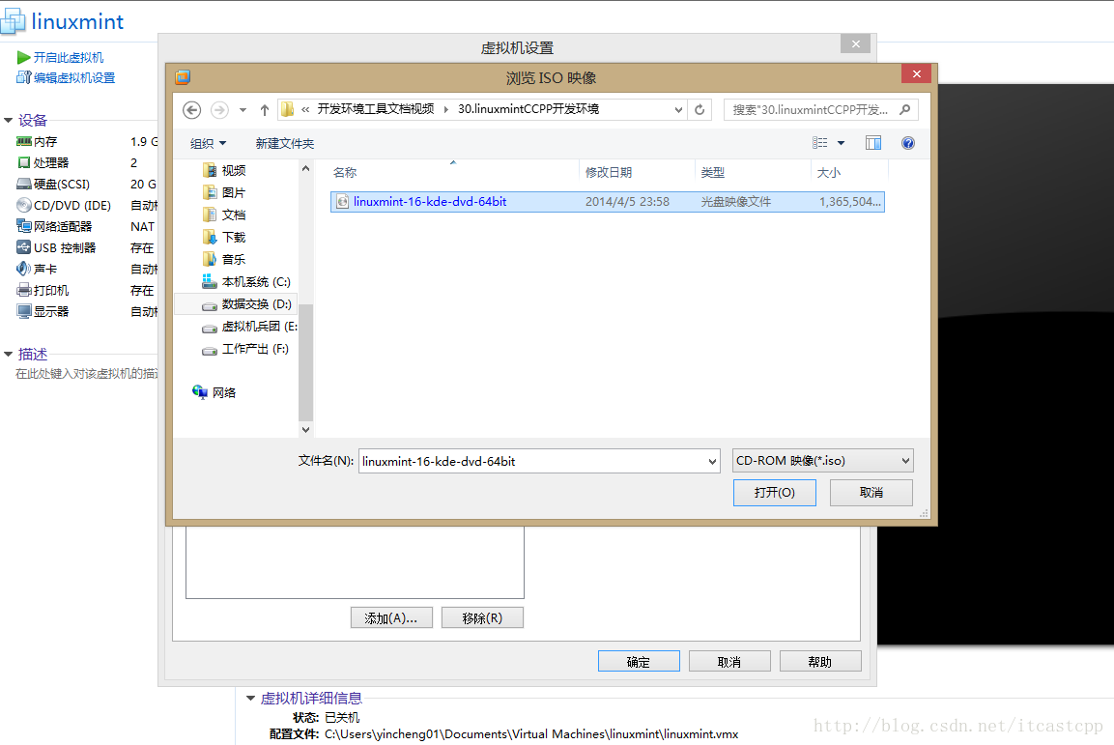This screenshot has width=1114, height=745.
Task: Collapse the 描述 section
Action: (x=9, y=354)
